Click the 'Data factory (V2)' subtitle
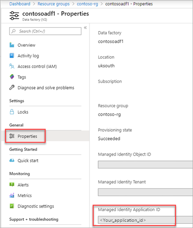 (x=35, y=20)
